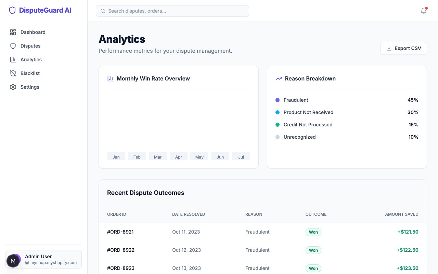
Task: Click the Analytics bar-chart icon in sidebar
Action: (13, 59)
